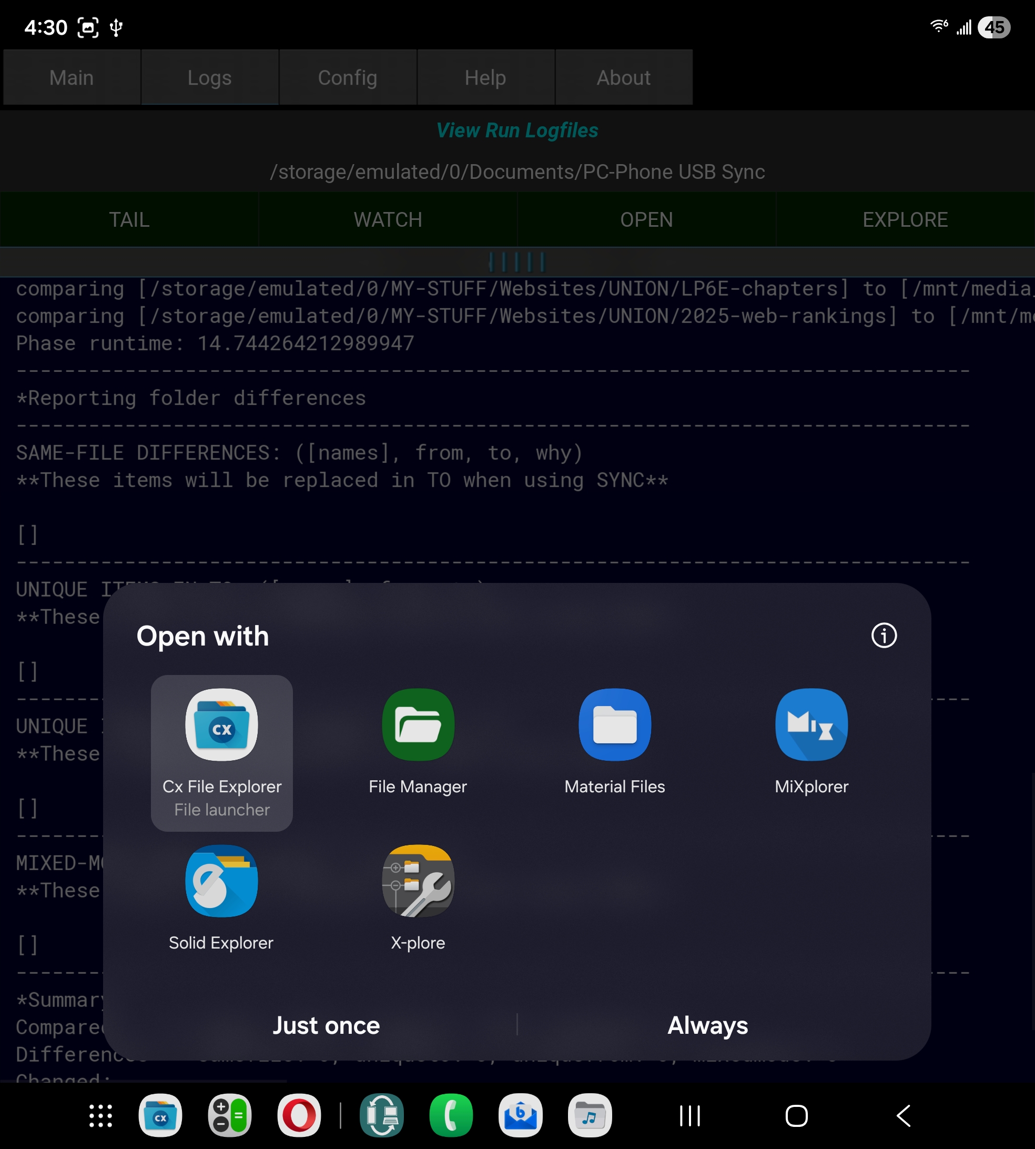Select the MiXplorer app icon
The height and width of the screenshot is (1149, 1035).
click(811, 725)
